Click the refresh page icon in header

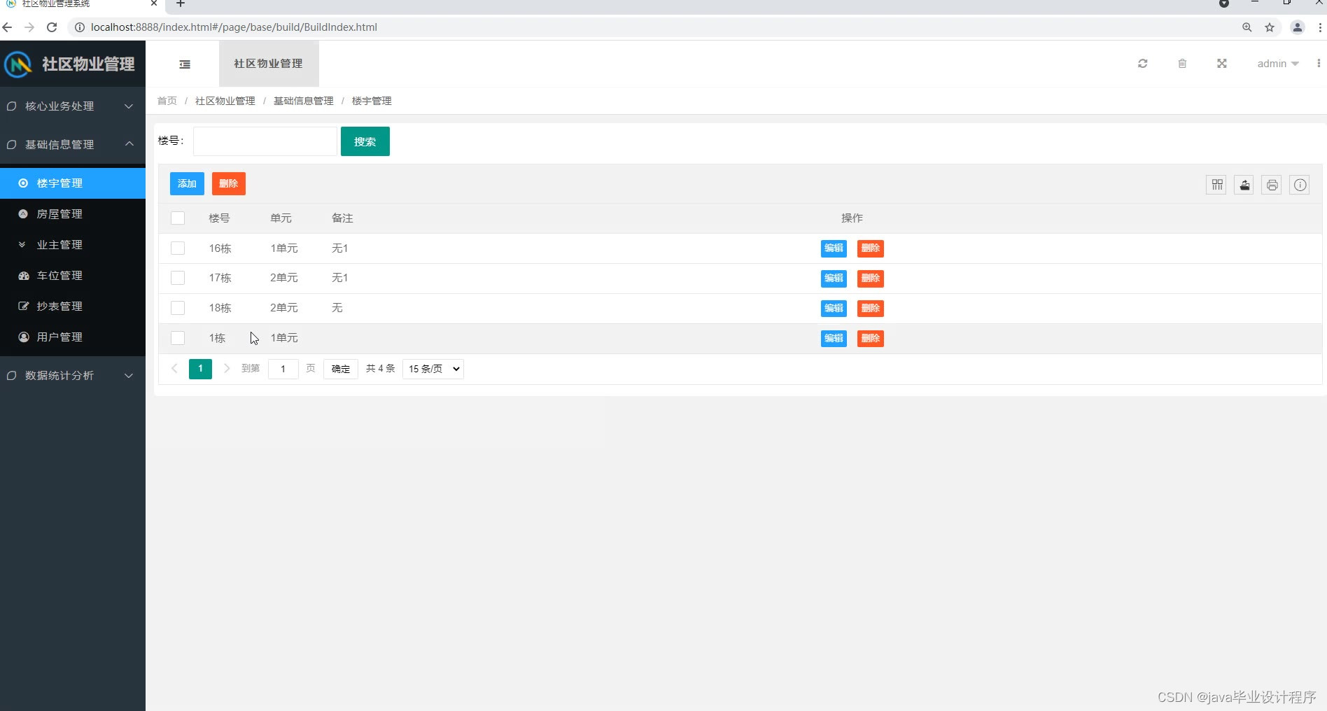point(1142,63)
